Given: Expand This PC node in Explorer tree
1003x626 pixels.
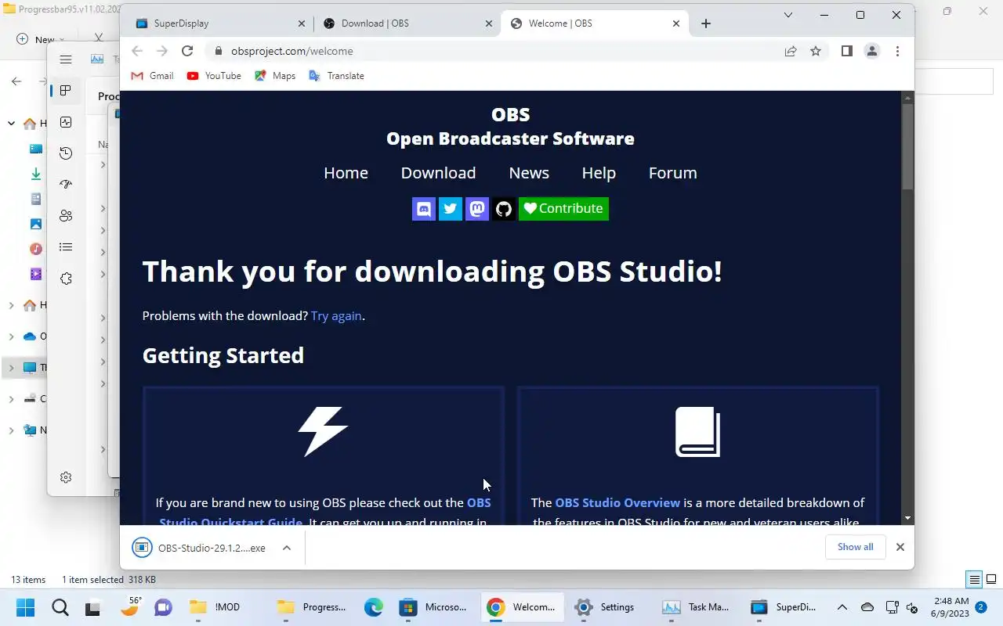Looking at the screenshot, I should [x=11, y=368].
